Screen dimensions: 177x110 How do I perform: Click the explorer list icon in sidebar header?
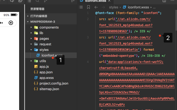29,1
